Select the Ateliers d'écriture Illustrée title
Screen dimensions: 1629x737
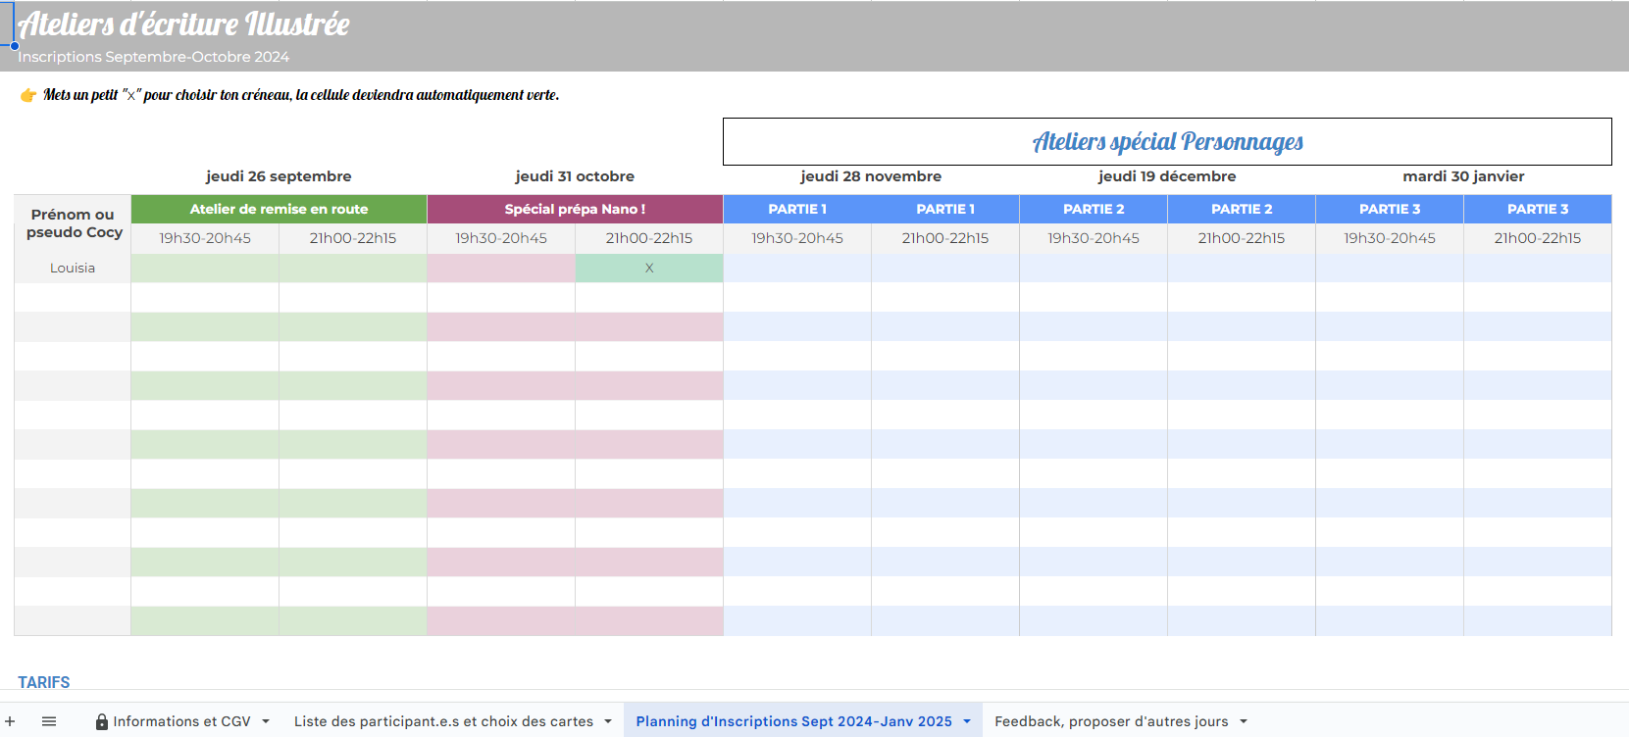(183, 24)
